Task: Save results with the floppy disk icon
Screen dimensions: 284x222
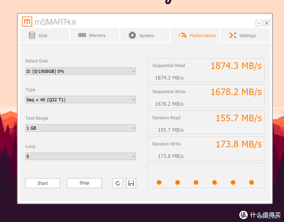Action: pyautogui.click(x=131, y=183)
